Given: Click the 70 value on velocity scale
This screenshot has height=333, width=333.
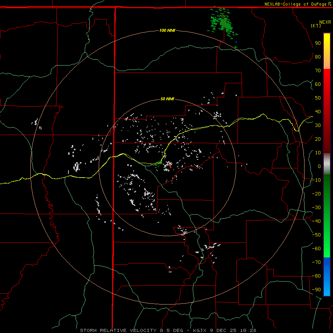Looking at the screenshot, I should click(318, 71).
